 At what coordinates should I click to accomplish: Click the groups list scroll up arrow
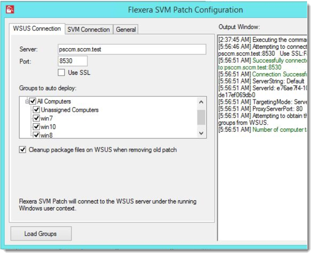(201, 102)
